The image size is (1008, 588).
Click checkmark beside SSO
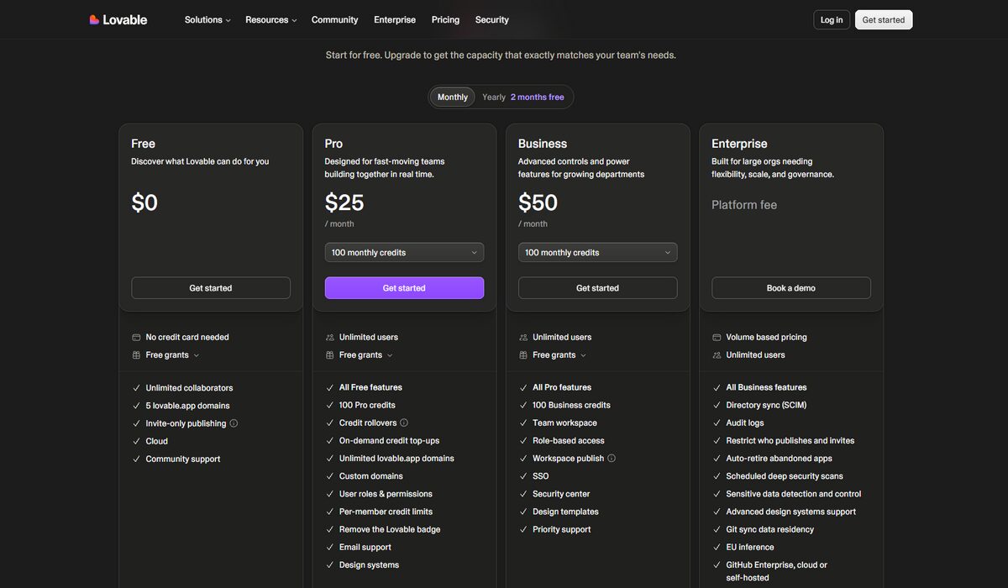[x=523, y=476]
